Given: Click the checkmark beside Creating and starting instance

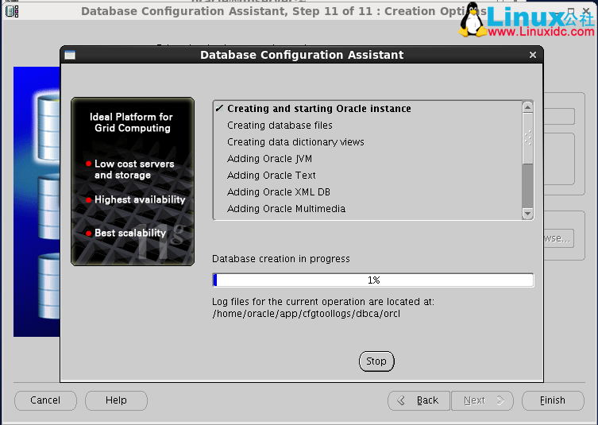Looking at the screenshot, I should pos(219,108).
